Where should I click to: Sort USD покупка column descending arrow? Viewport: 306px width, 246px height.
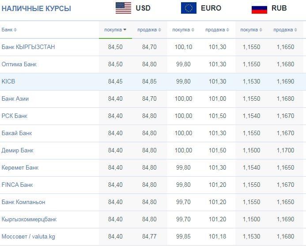pyautogui.click(x=125, y=30)
